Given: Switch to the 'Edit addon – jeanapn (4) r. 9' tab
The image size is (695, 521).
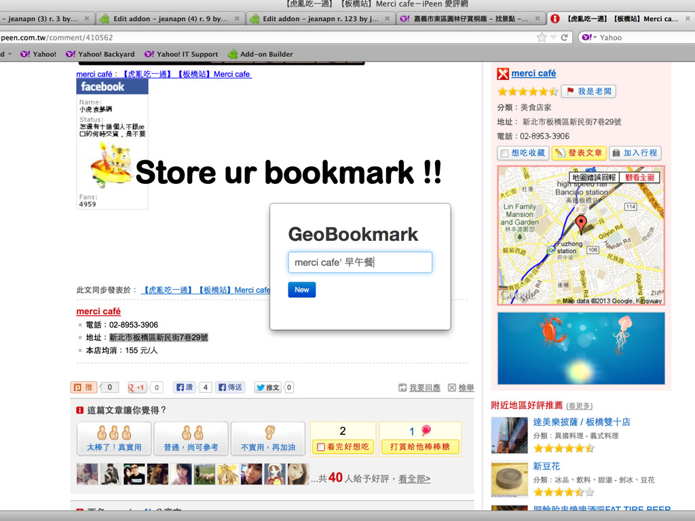Looking at the screenshot, I should [170, 18].
